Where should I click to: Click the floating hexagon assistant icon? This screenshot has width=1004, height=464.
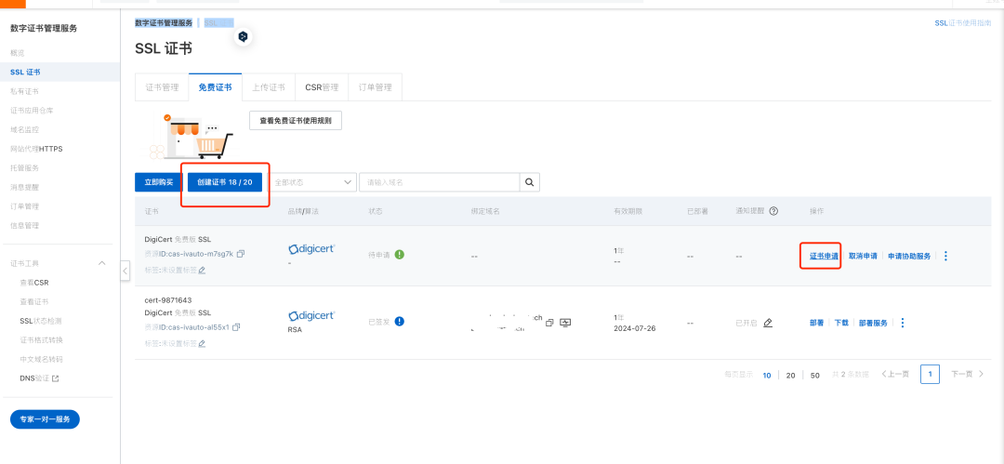[243, 37]
